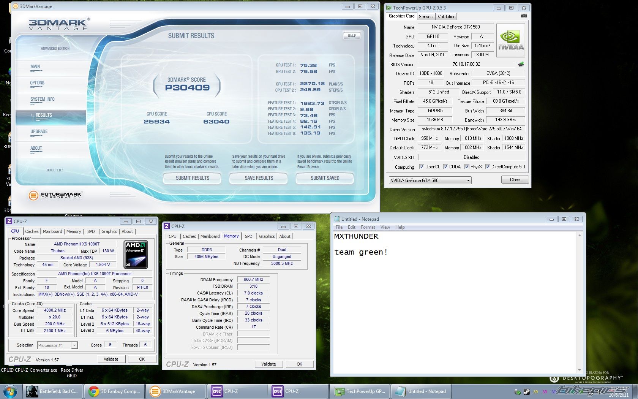Screen dimensions: 638x399
Task: Open the Format menu in Notepad
Action: coord(368,227)
